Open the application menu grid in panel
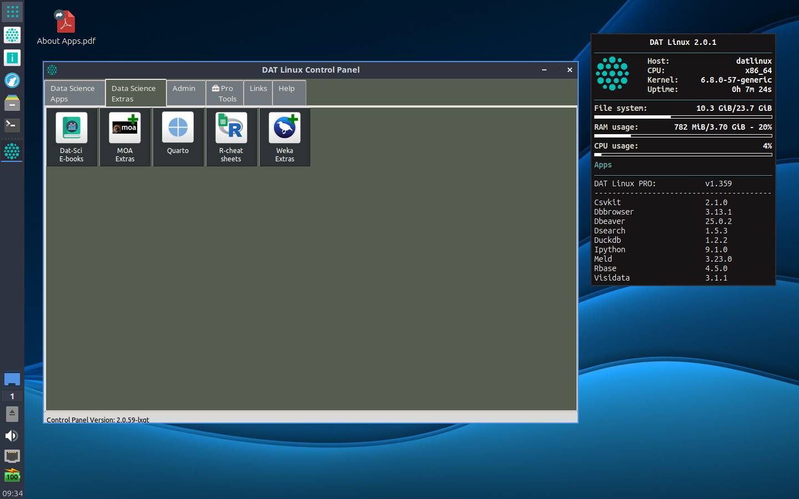 12,12
